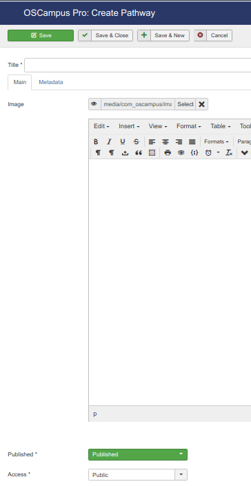Viewport: 251px width, 486px height.
Task: Apply strikethrough formatting
Action: 137,141
